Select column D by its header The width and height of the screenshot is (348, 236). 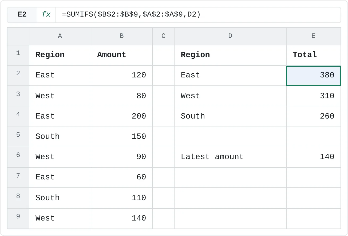coord(230,36)
